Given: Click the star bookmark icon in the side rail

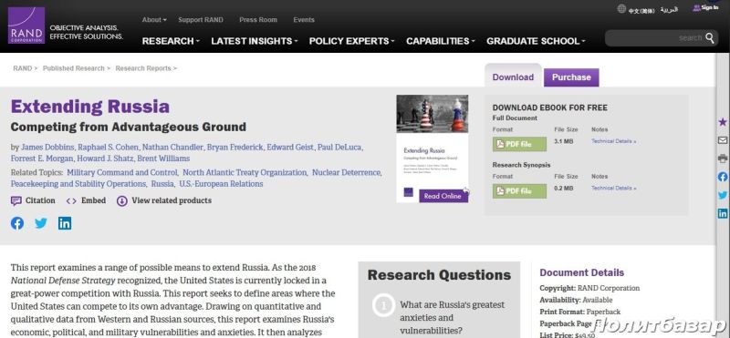Looking at the screenshot, I should click(723, 122).
